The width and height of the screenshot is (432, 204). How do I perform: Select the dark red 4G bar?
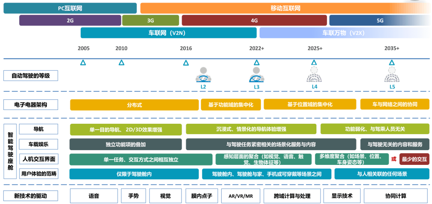[x=254, y=20]
